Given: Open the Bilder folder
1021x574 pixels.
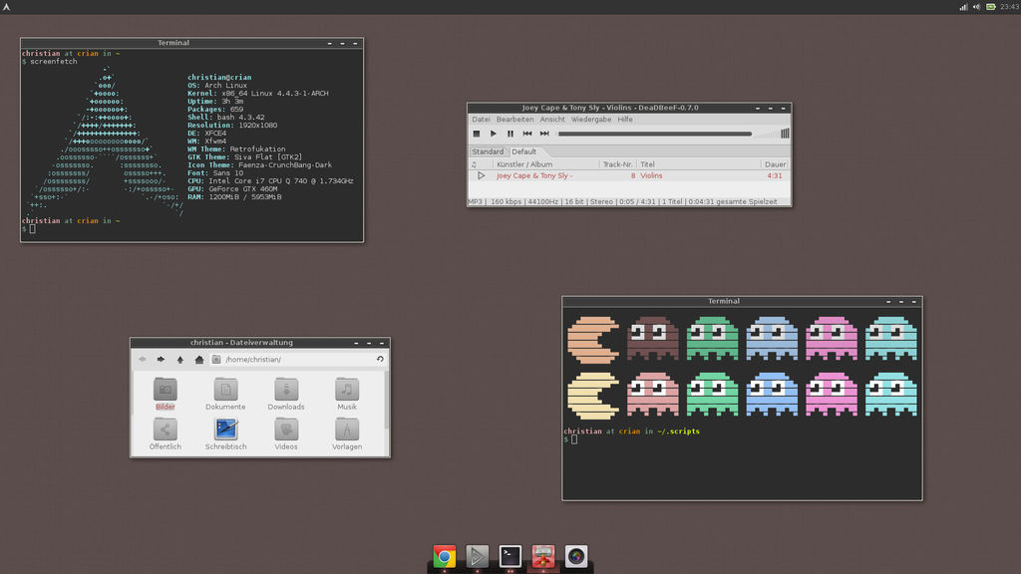Looking at the screenshot, I should 165,394.
